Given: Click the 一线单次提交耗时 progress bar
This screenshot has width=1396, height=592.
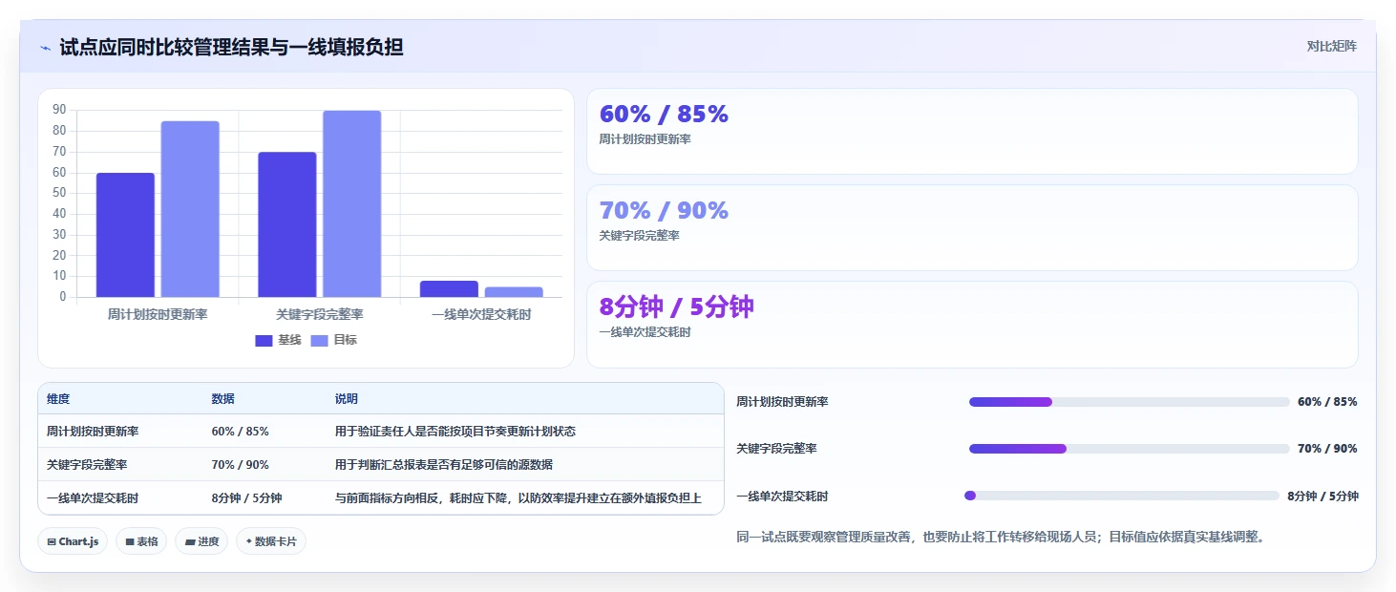Looking at the screenshot, I should (x=1122, y=496).
